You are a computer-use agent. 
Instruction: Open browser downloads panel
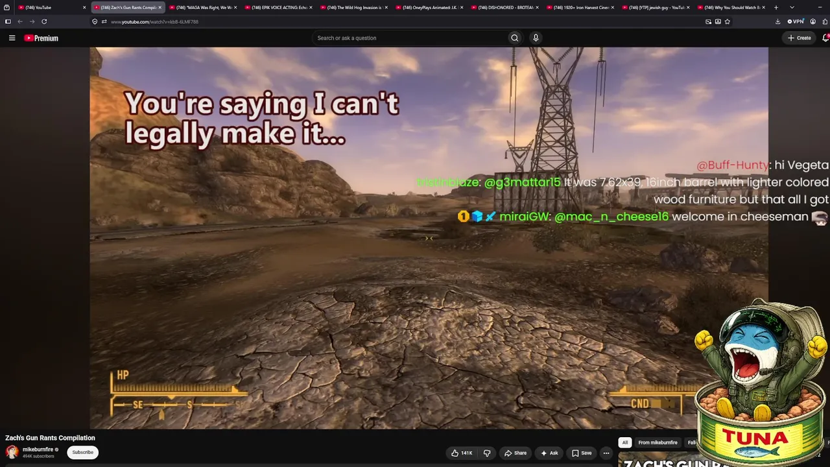pyautogui.click(x=777, y=21)
